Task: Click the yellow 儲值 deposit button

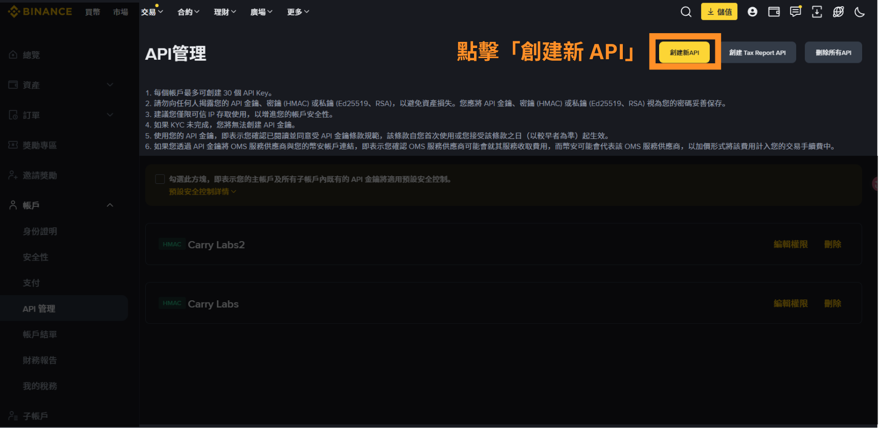Action: (x=719, y=12)
